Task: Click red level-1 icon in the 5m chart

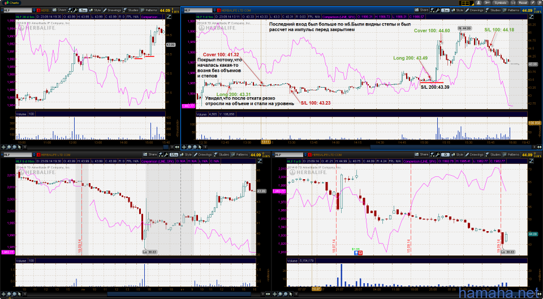Action: [39, 10]
